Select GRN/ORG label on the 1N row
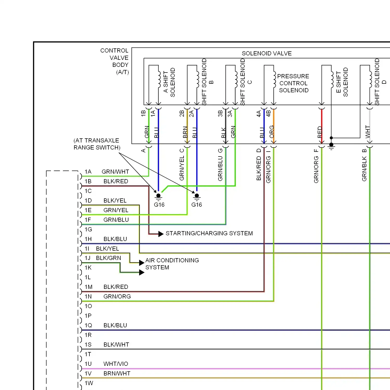The height and width of the screenshot is (390, 390). click(117, 296)
